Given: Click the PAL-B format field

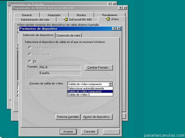Looking at the screenshot, I should 60,67.
